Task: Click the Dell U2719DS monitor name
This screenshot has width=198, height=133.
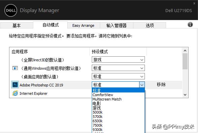Action: click(179, 10)
